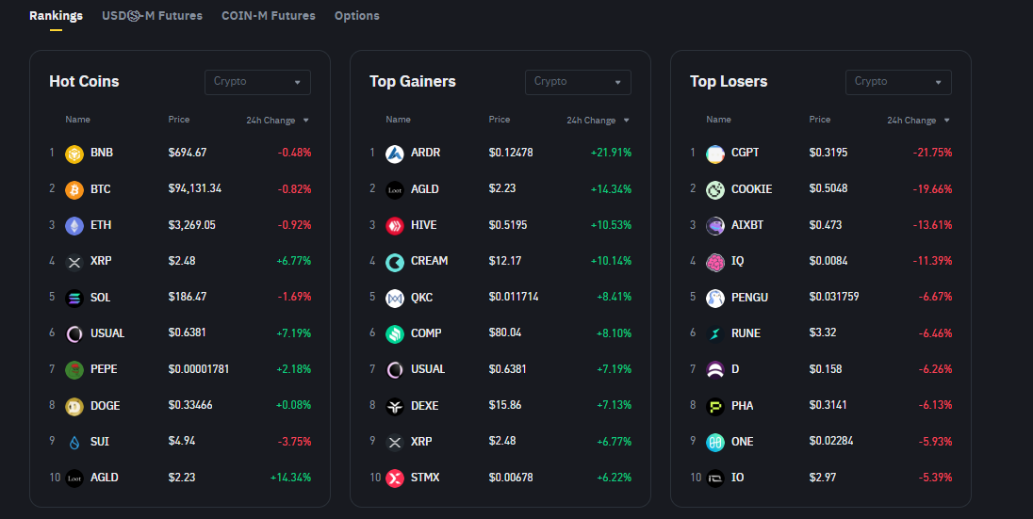The height and width of the screenshot is (519, 1033).
Task: Click the PENGU coin icon
Action: coord(714,298)
